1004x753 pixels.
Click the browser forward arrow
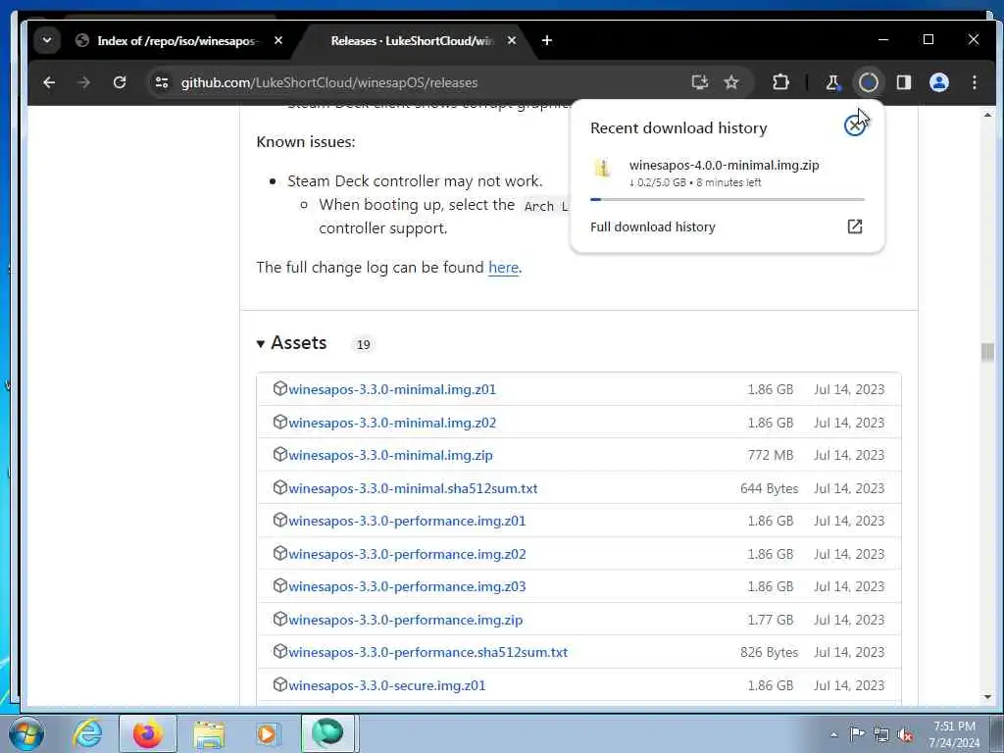pyautogui.click(x=84, y=82)
